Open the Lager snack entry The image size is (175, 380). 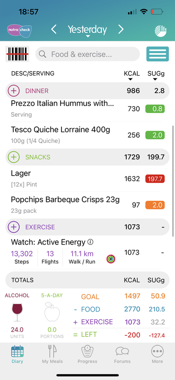click(x=87, y=179)
